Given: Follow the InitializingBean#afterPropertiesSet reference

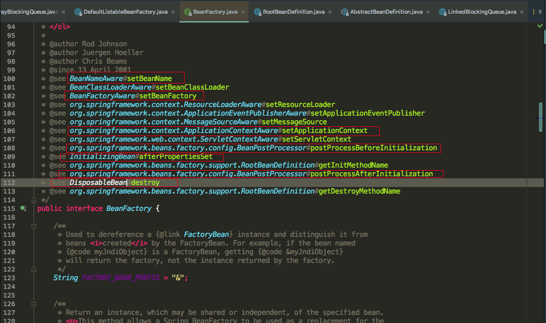Looking at the screenshot, I should 141,156.
